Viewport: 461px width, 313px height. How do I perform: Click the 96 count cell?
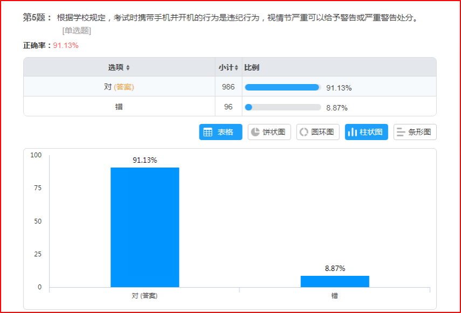(228, 107)
